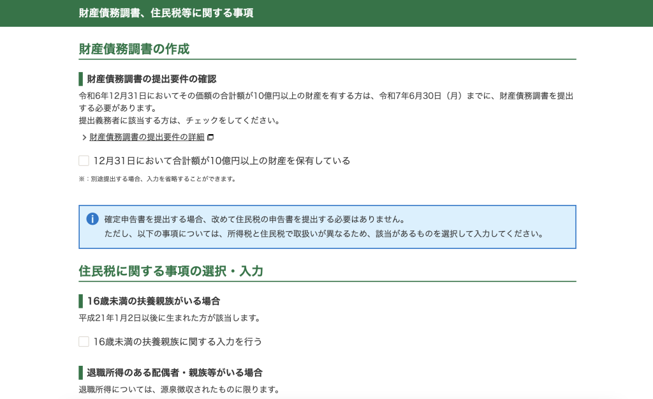
Task: Click the 退職所得のある配偶者・親族等がいる場合 subheading text
Action: 175,373
